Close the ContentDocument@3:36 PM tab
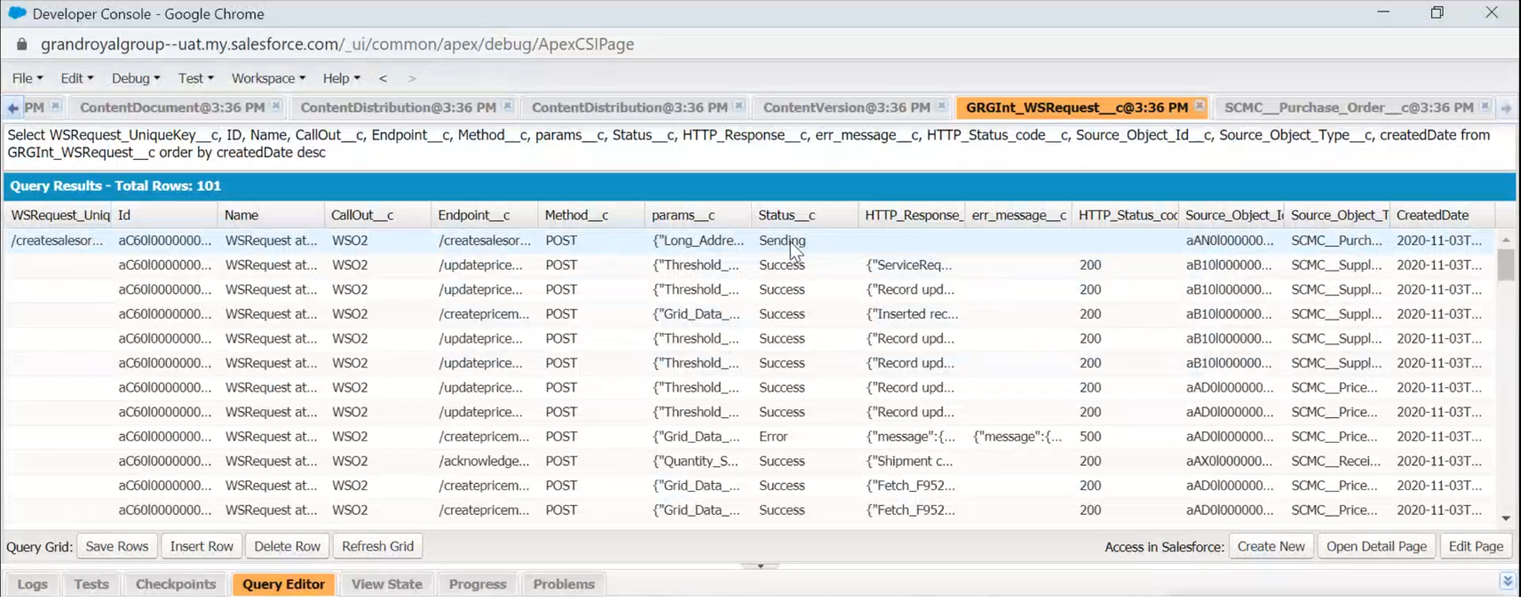 276,106
